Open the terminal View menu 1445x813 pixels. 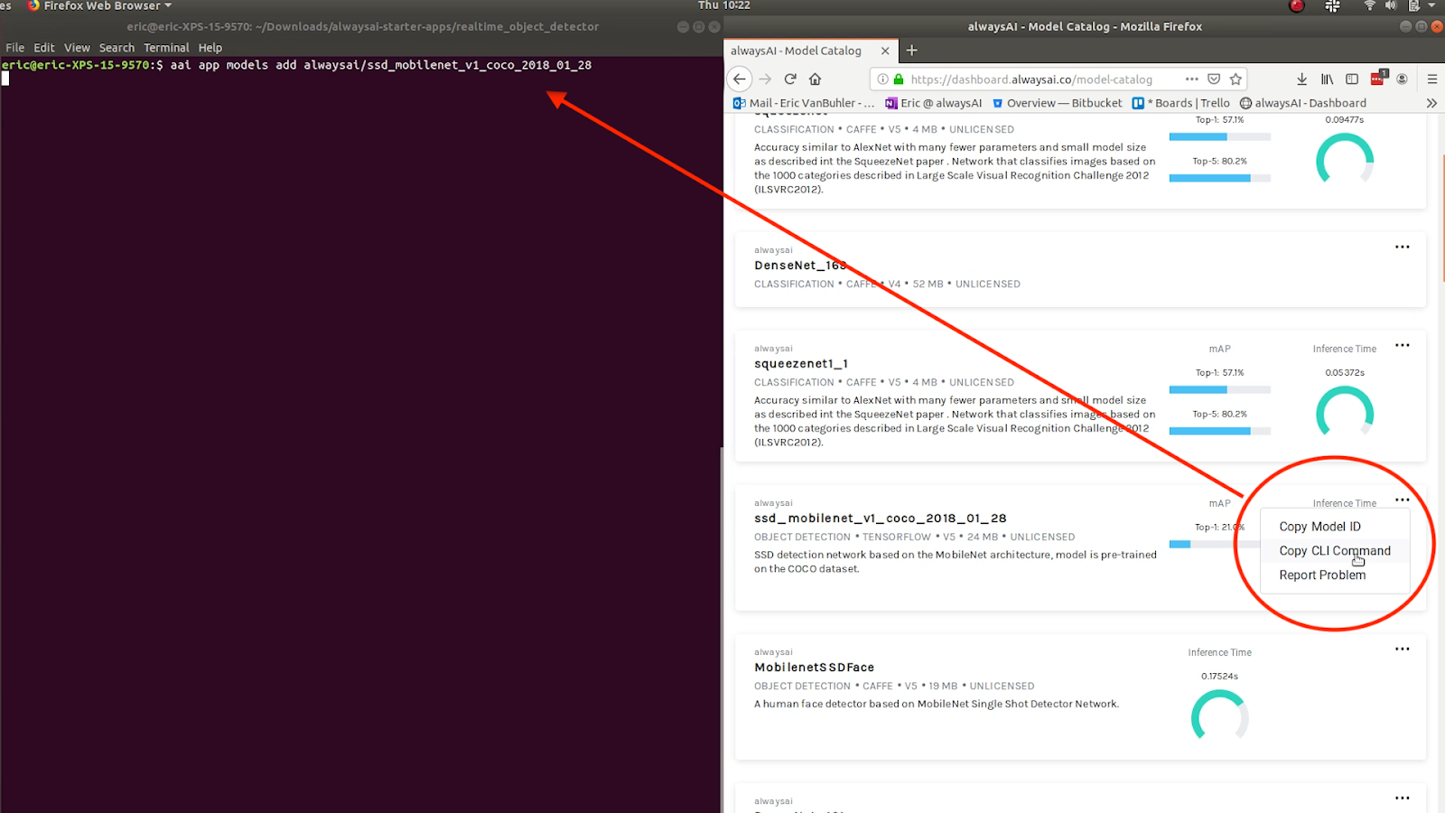click(x=77, y=48)
